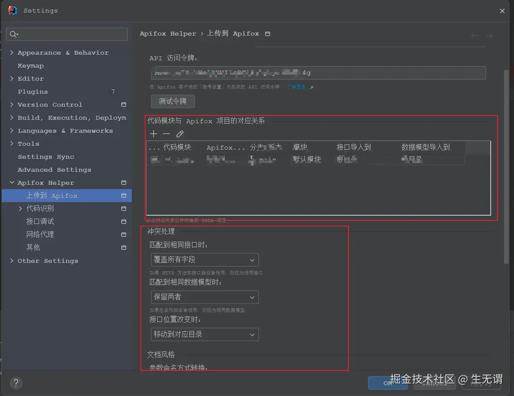The height and width of the screenshot is (396, 514).
Task: Click the help question mark button
Action: tap(16, 383)
